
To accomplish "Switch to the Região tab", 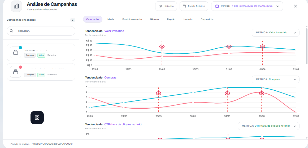I will [171, 19].
